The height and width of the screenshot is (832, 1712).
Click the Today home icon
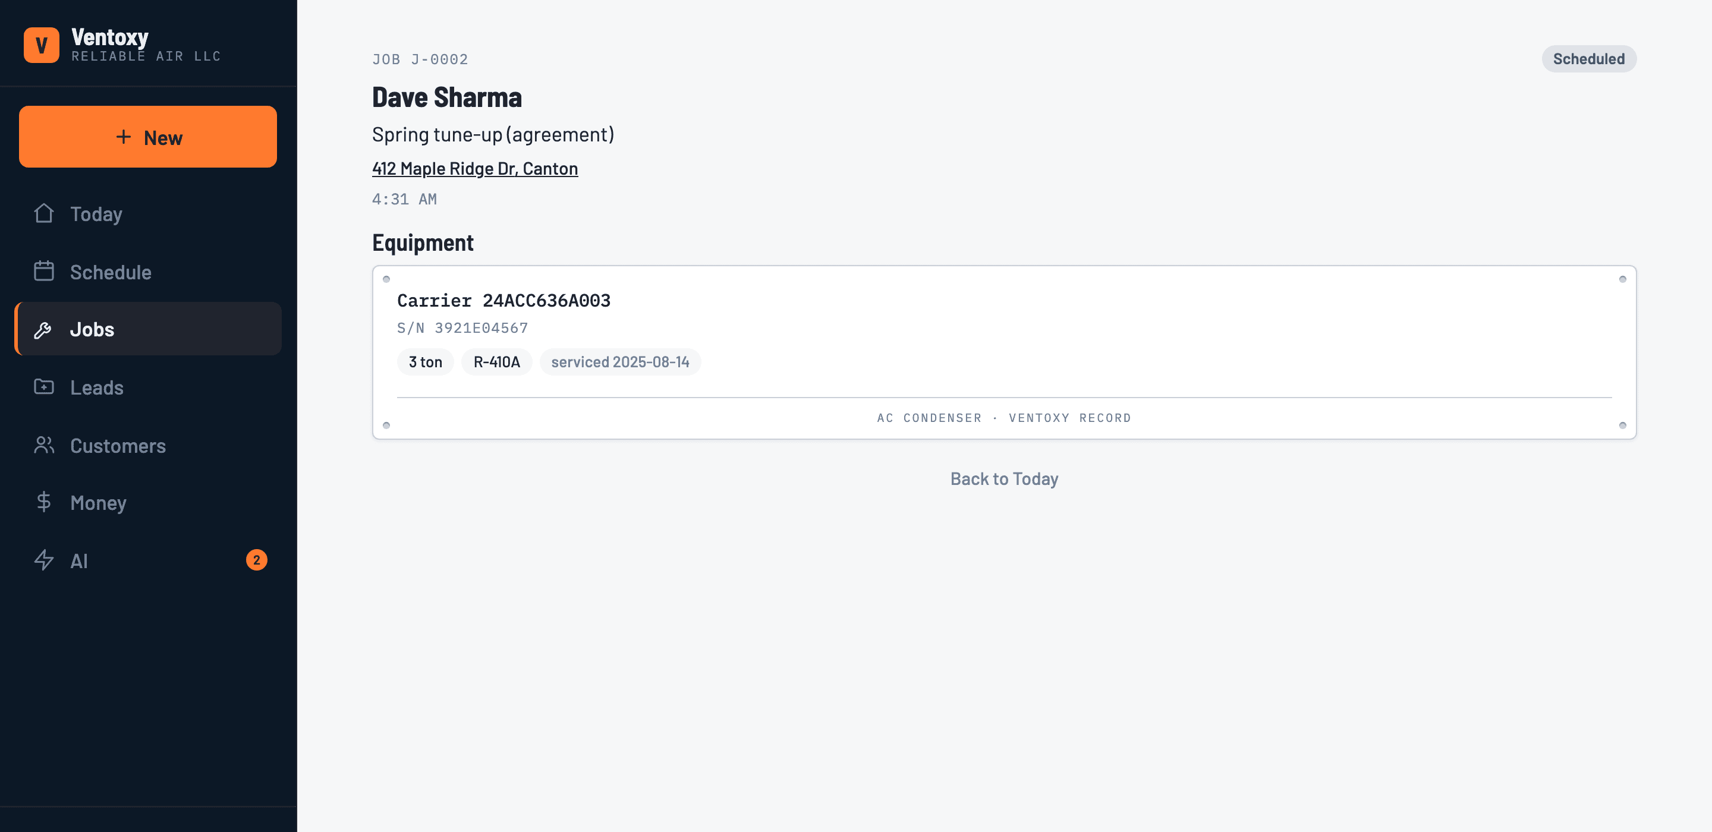coord(44,213)
